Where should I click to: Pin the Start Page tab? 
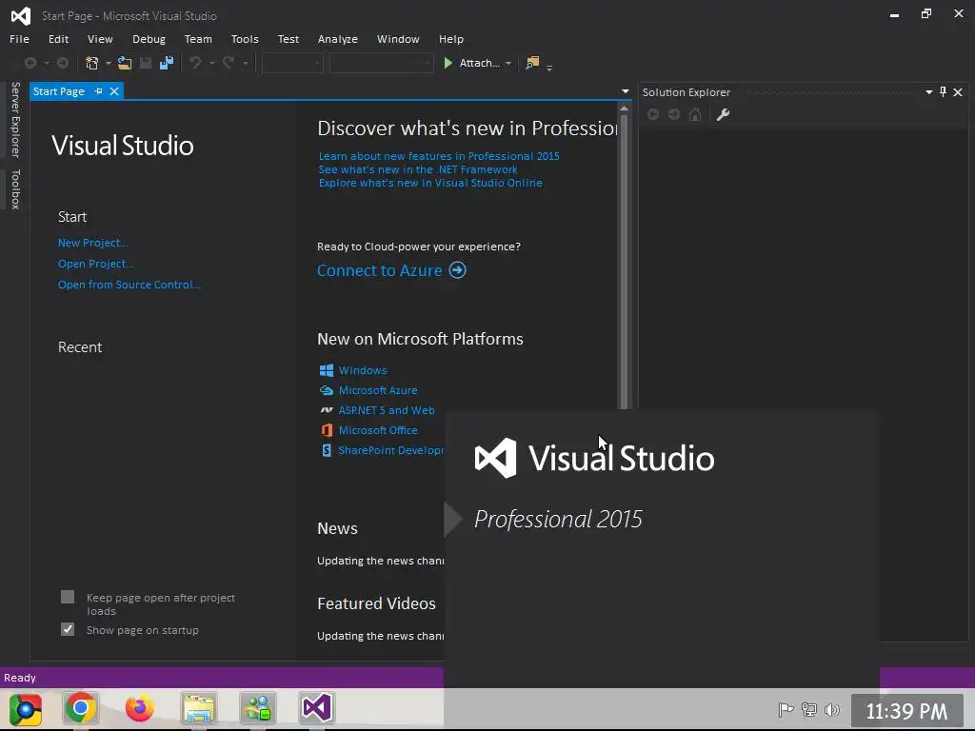(98, 91)
